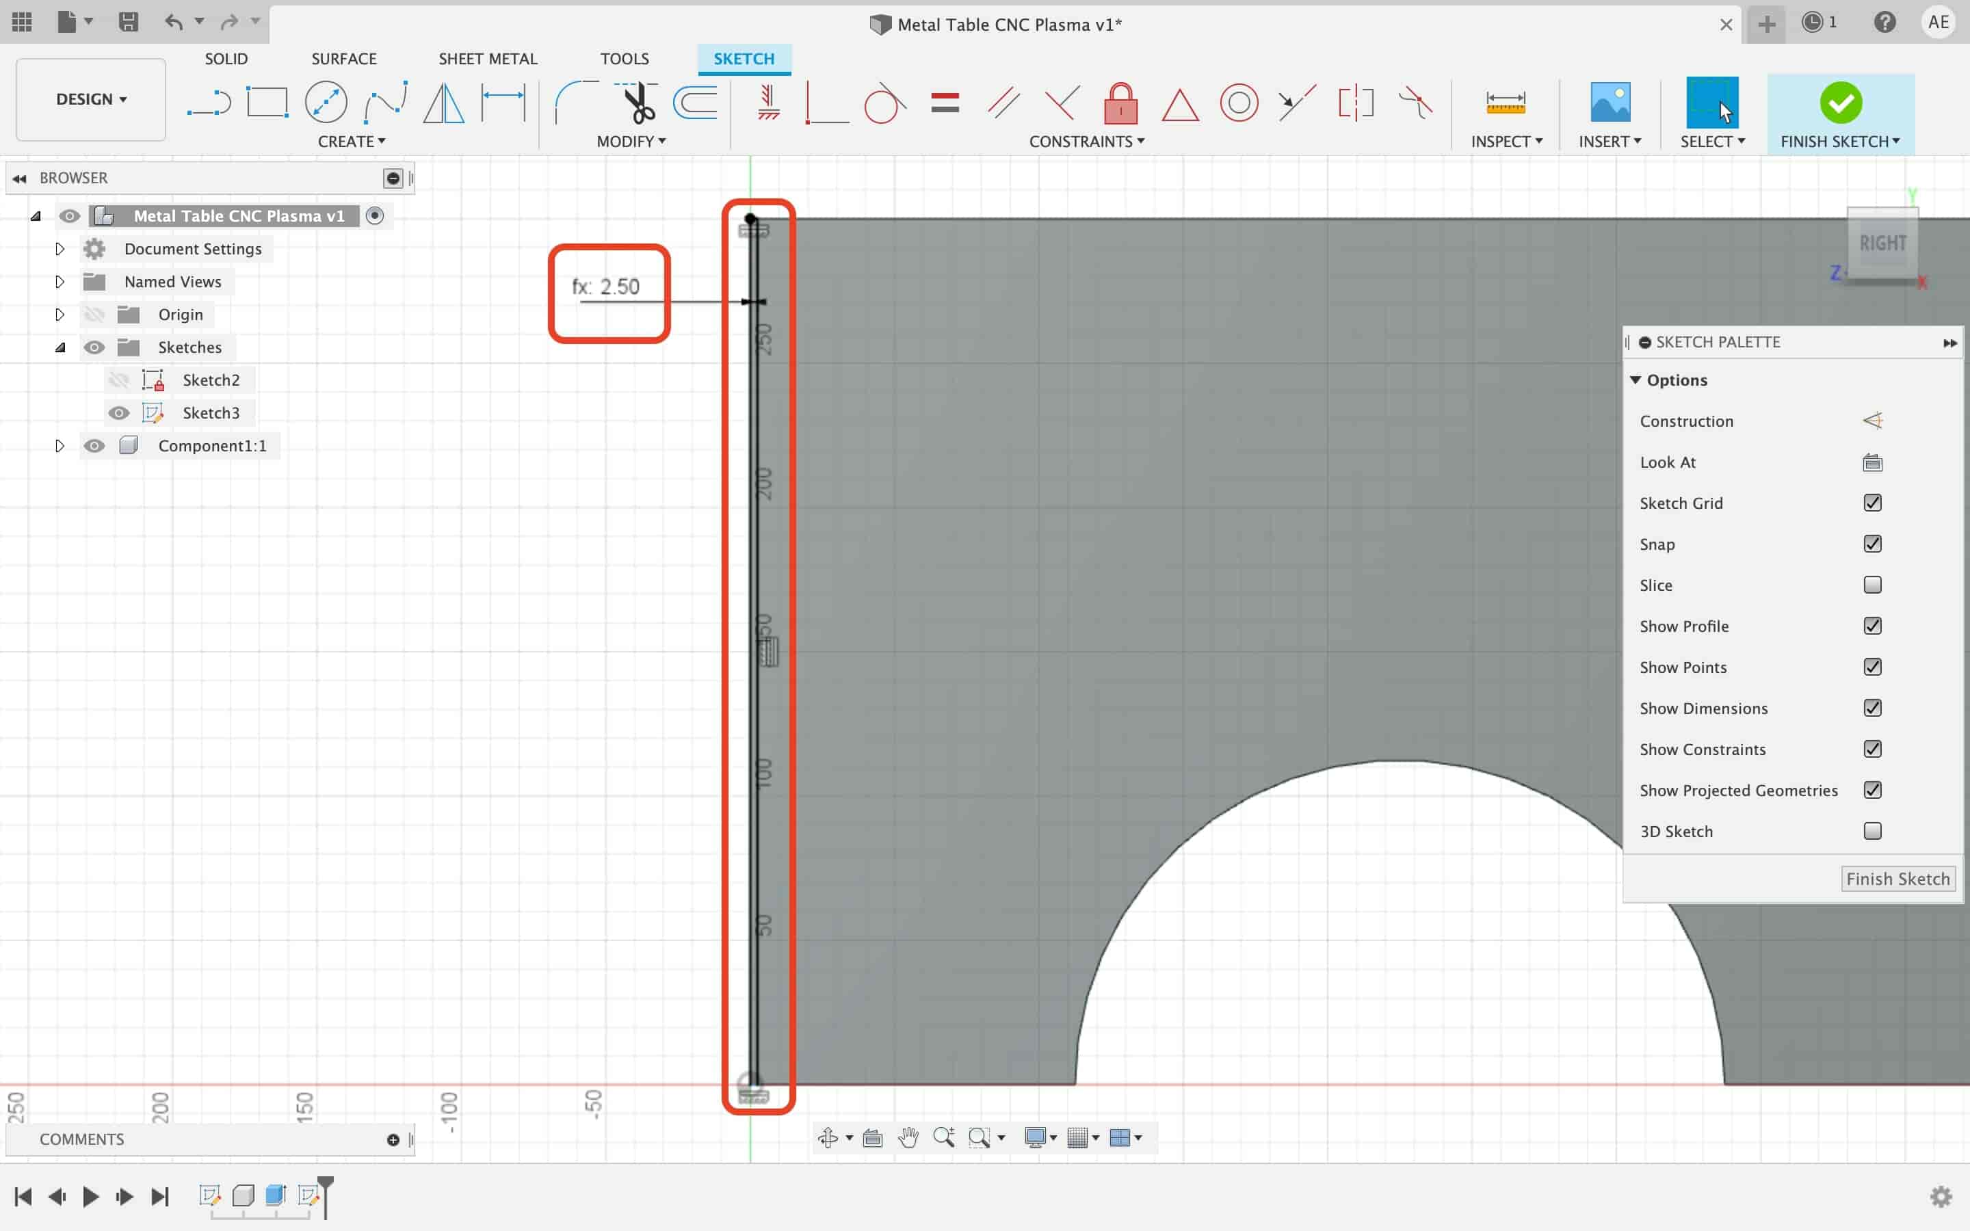The image size is (1970, 1231).
Task: Select the Spline sketch tool
Action: tap(385, 103)
